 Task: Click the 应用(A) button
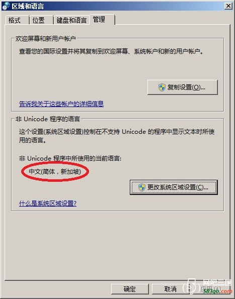click(211, 289)
